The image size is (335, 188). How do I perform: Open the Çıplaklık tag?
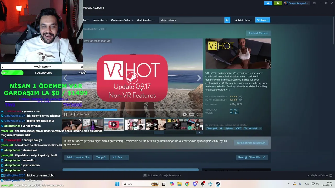229,128
